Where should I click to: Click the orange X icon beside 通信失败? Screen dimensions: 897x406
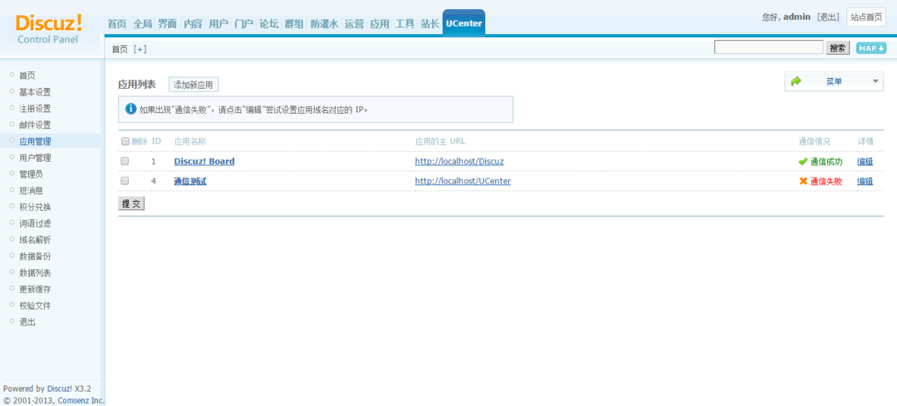click(x=803, y=181)
